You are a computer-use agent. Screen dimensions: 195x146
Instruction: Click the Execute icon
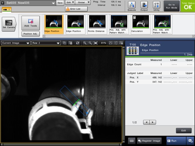coord(132,6)
